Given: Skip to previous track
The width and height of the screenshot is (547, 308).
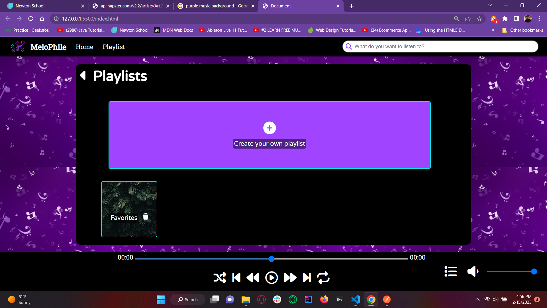Looking at the screenshot, I should coord(236,277).
